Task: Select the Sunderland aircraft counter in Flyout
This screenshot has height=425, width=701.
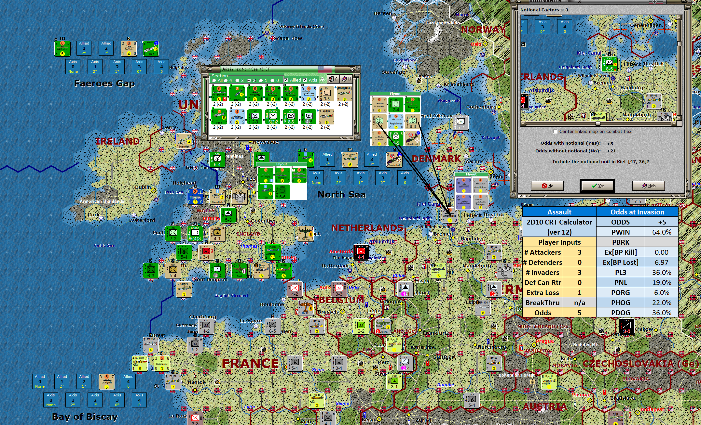Action: tap(413, 138)
